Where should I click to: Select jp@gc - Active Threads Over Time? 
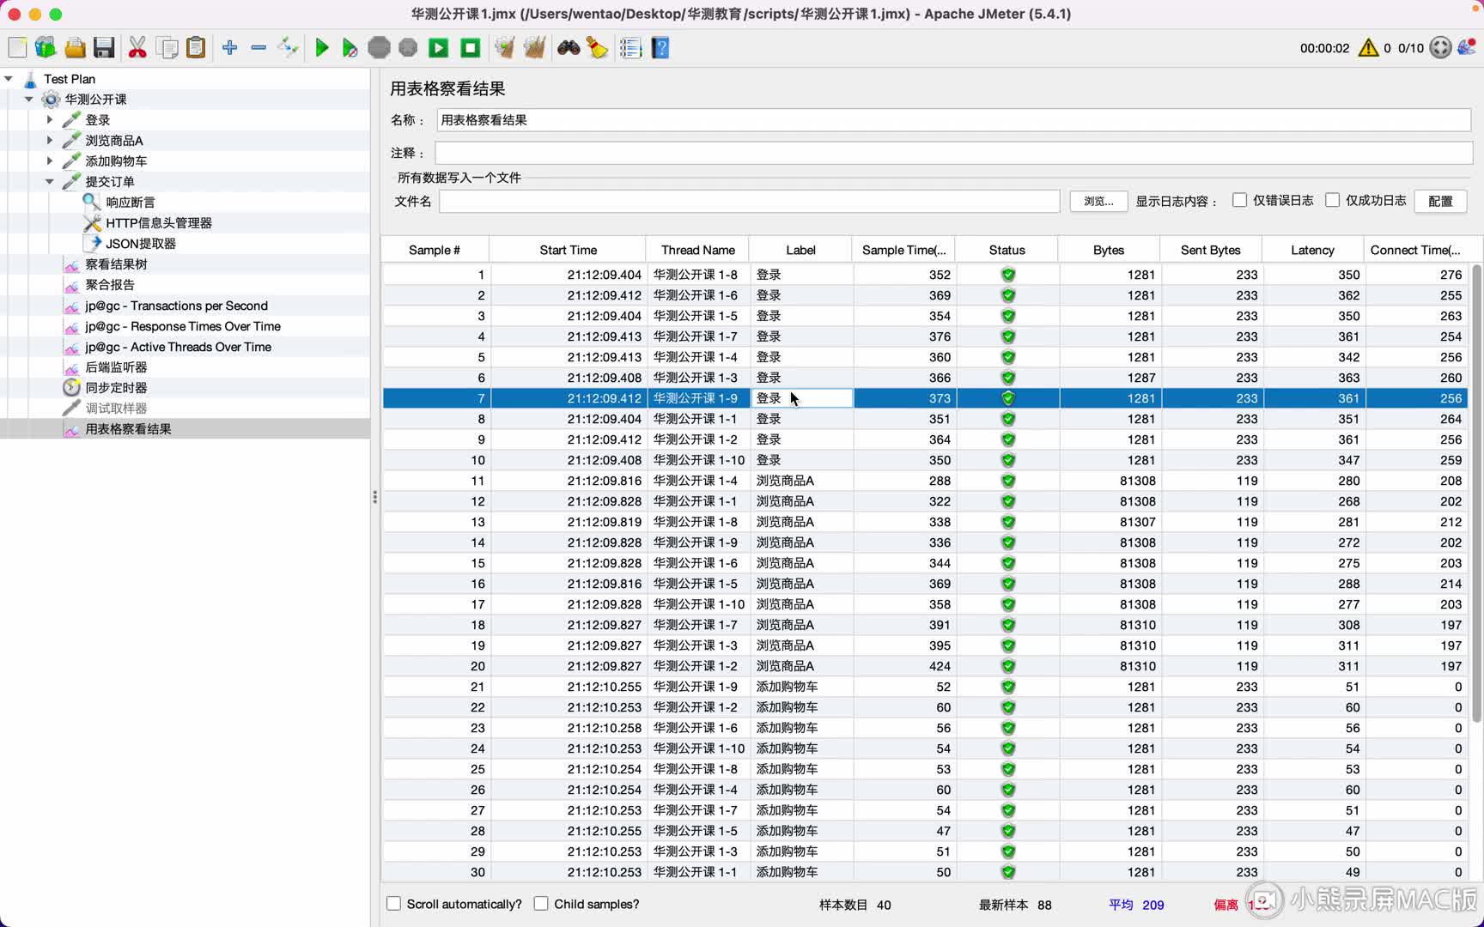tap(178, 347)
